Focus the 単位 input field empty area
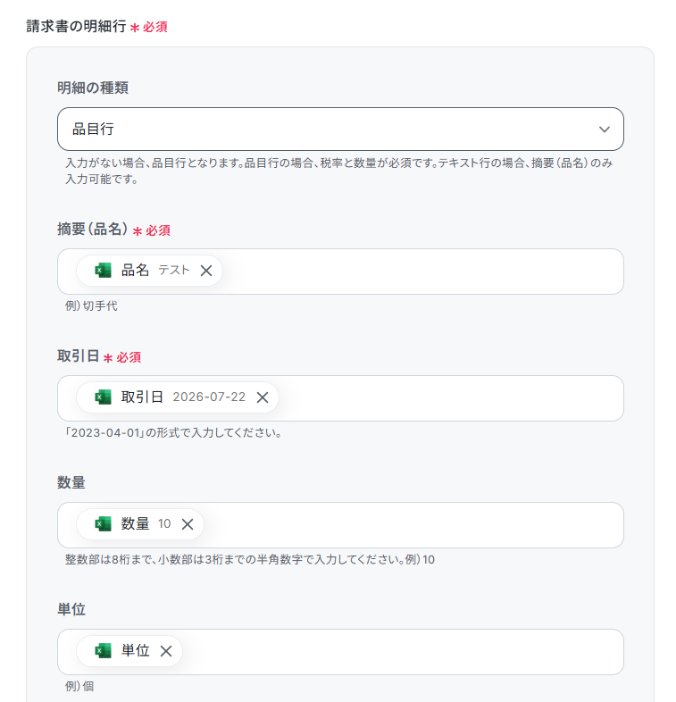The width and height of the screenshot is (676, 702). coord(403,651)
